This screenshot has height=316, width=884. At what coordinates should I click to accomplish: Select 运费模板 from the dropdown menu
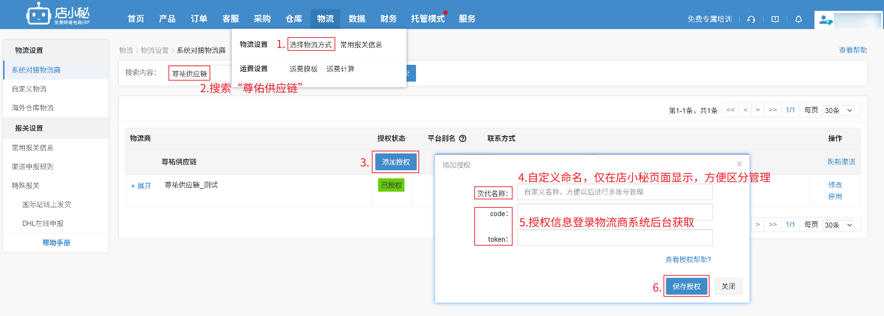[303, 69]
